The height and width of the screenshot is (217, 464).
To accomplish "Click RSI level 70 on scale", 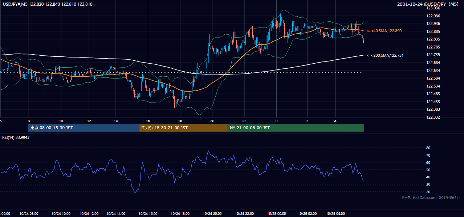I will 428,155.
